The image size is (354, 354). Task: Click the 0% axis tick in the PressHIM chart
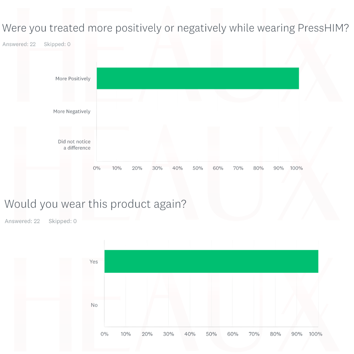tap(97, 168)
